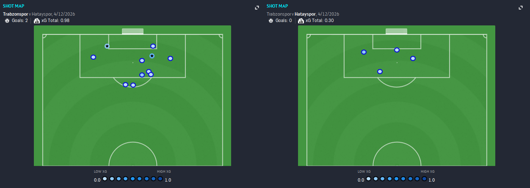Image resolution: width=530 pixels, height=188 pixels.
Task: Pick the darkest xG legend dot under the Hatayspor map
Action: (424, 179)
